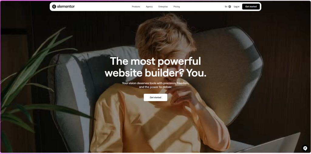Click the elementor wordmark text
Image resolution: width=311 pixels, height=154 pixels.
click(66, 7)
